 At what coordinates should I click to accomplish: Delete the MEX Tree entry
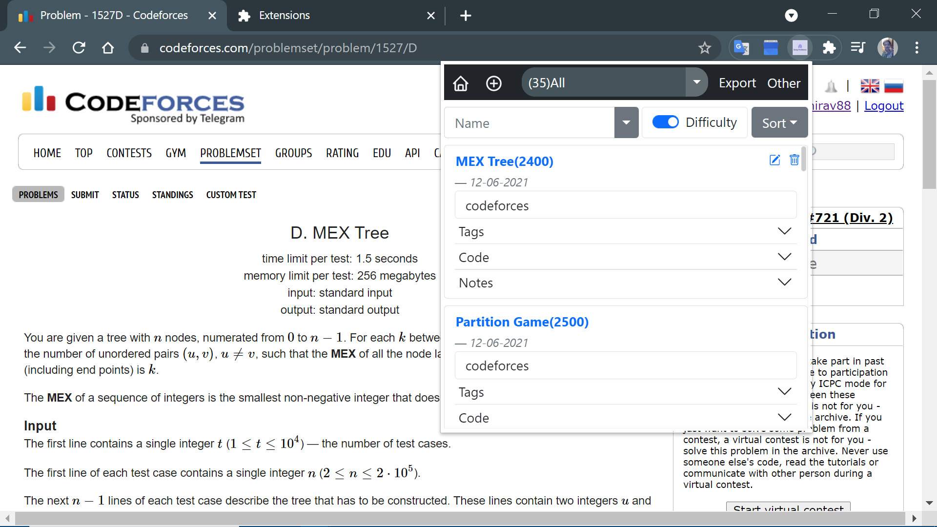tap(794, 160)
